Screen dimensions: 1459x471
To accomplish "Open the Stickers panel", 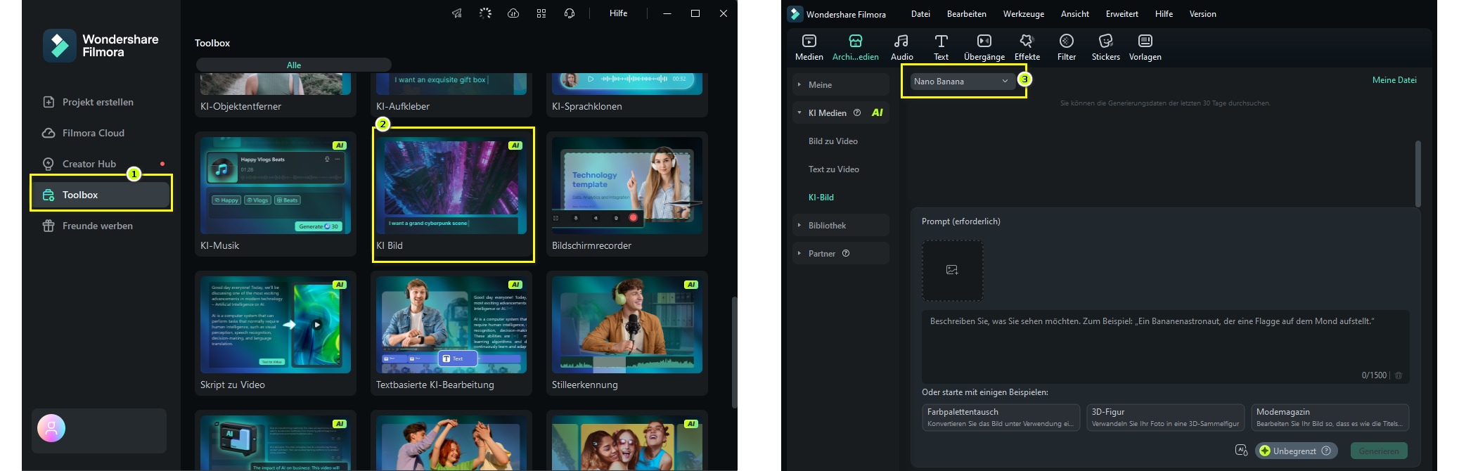I will click(x=1105, y=47).
